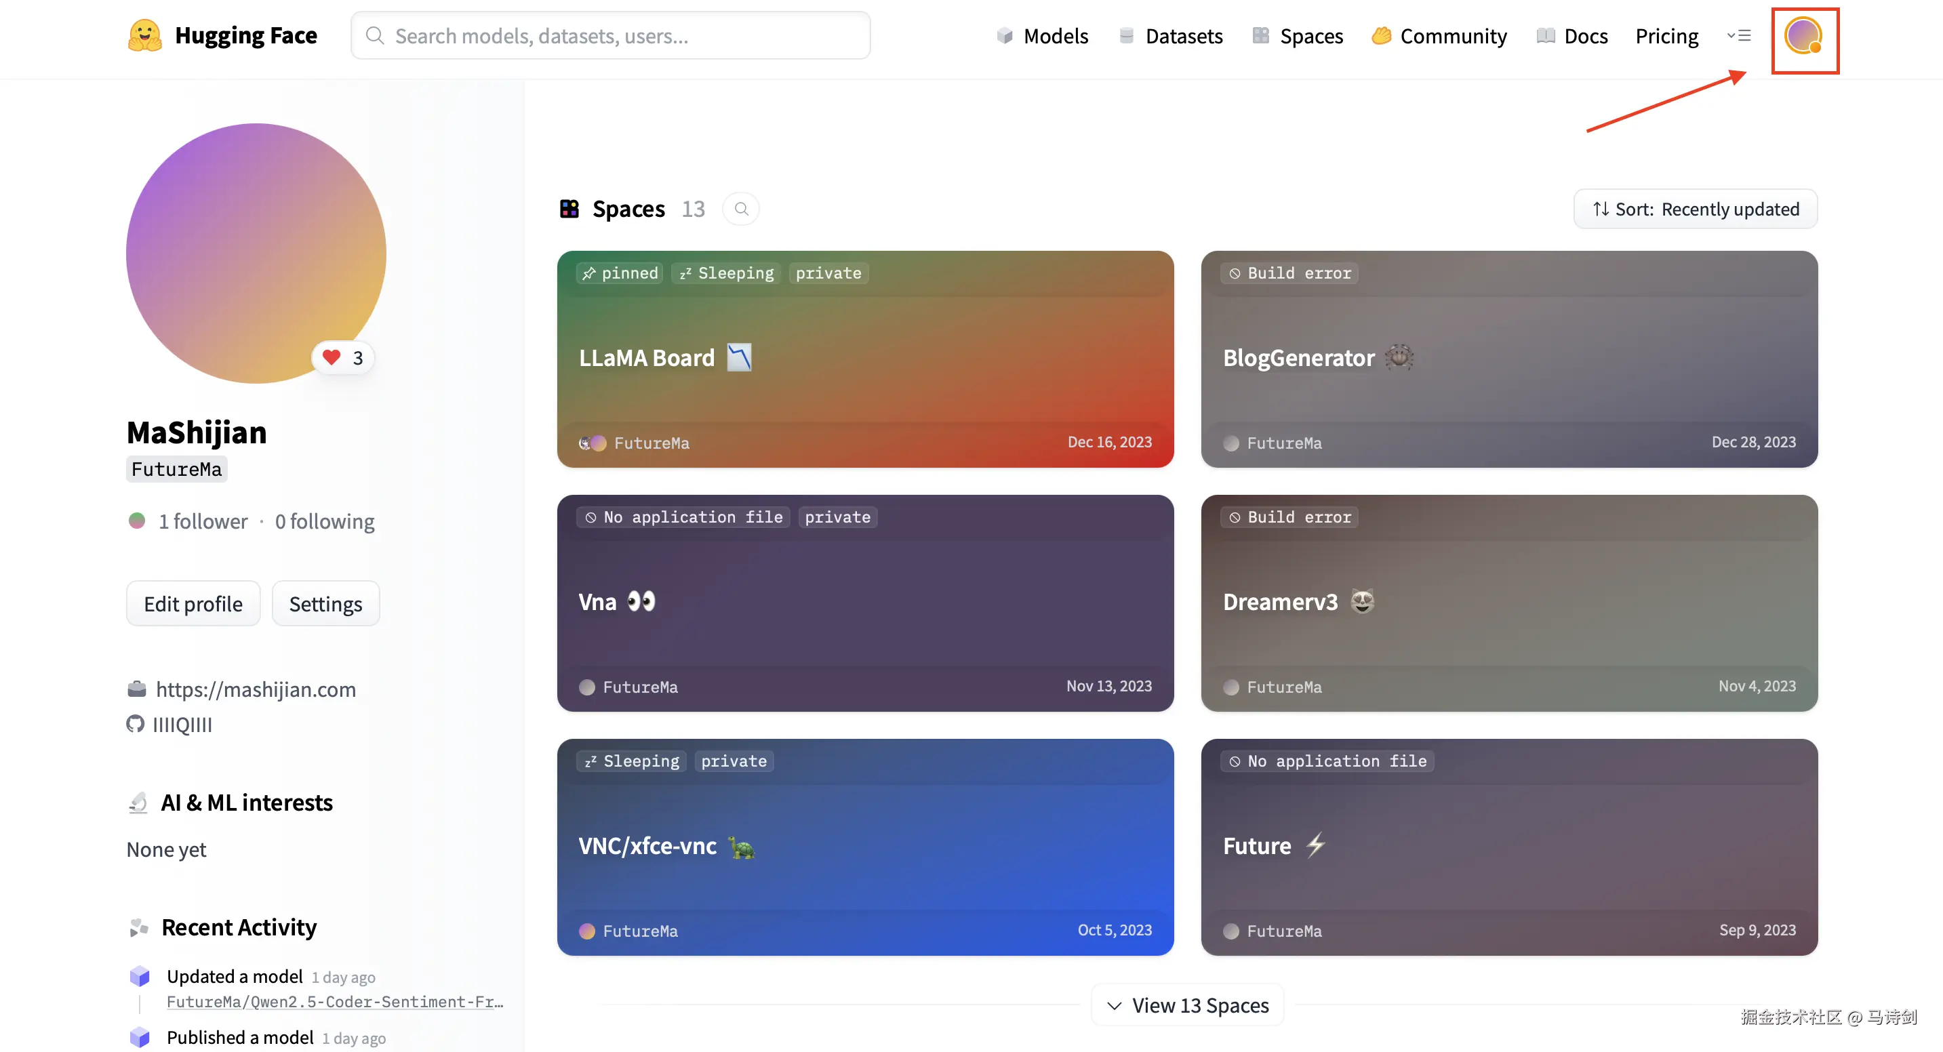Focus the search models input field
The height and width of the screenshot is (1052, 1943).
[609, 35]
